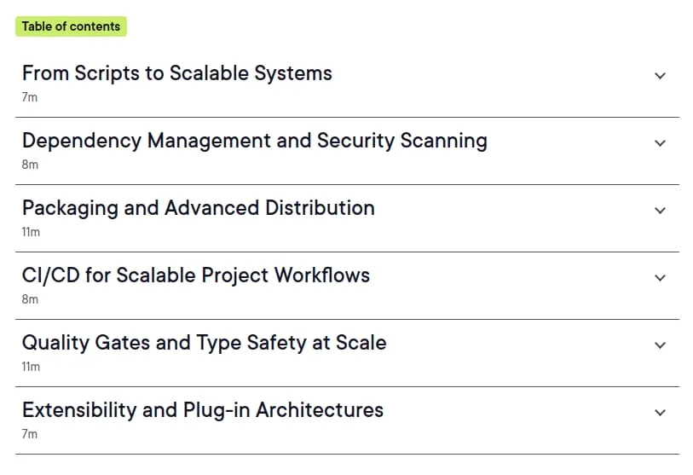Click the 11m duration under Quality Gates section
The height and width of the screenshot is (475, 693).
pos(31,367)
